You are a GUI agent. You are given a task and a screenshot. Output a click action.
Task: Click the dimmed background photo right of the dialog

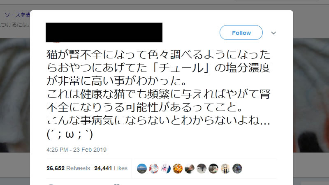click(x=311, y=95)
